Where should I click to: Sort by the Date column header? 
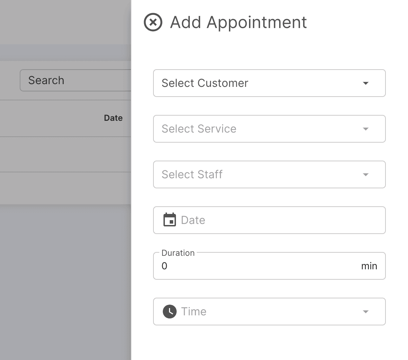[113, 118]
